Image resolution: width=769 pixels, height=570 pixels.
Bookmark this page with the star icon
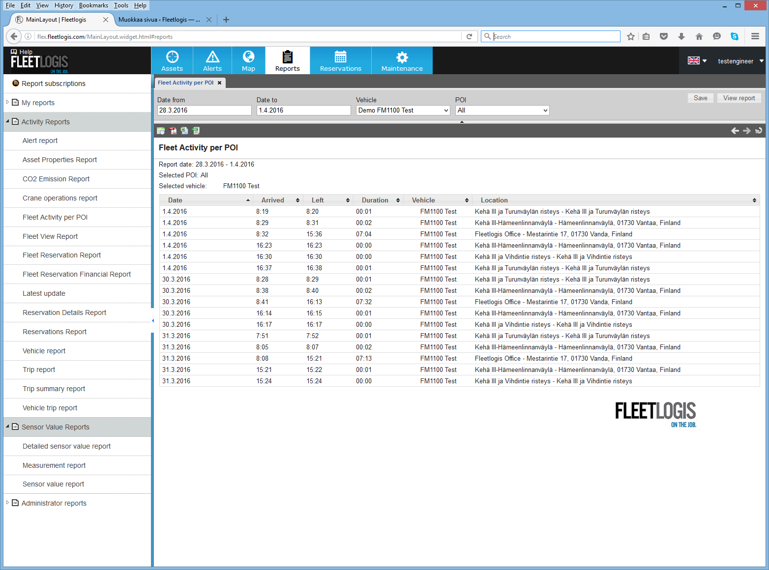pos(631,36)
